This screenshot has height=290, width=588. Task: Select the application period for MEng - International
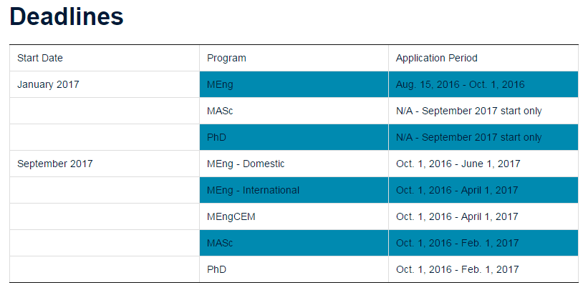pyautogui.click(x=457, y=190)
